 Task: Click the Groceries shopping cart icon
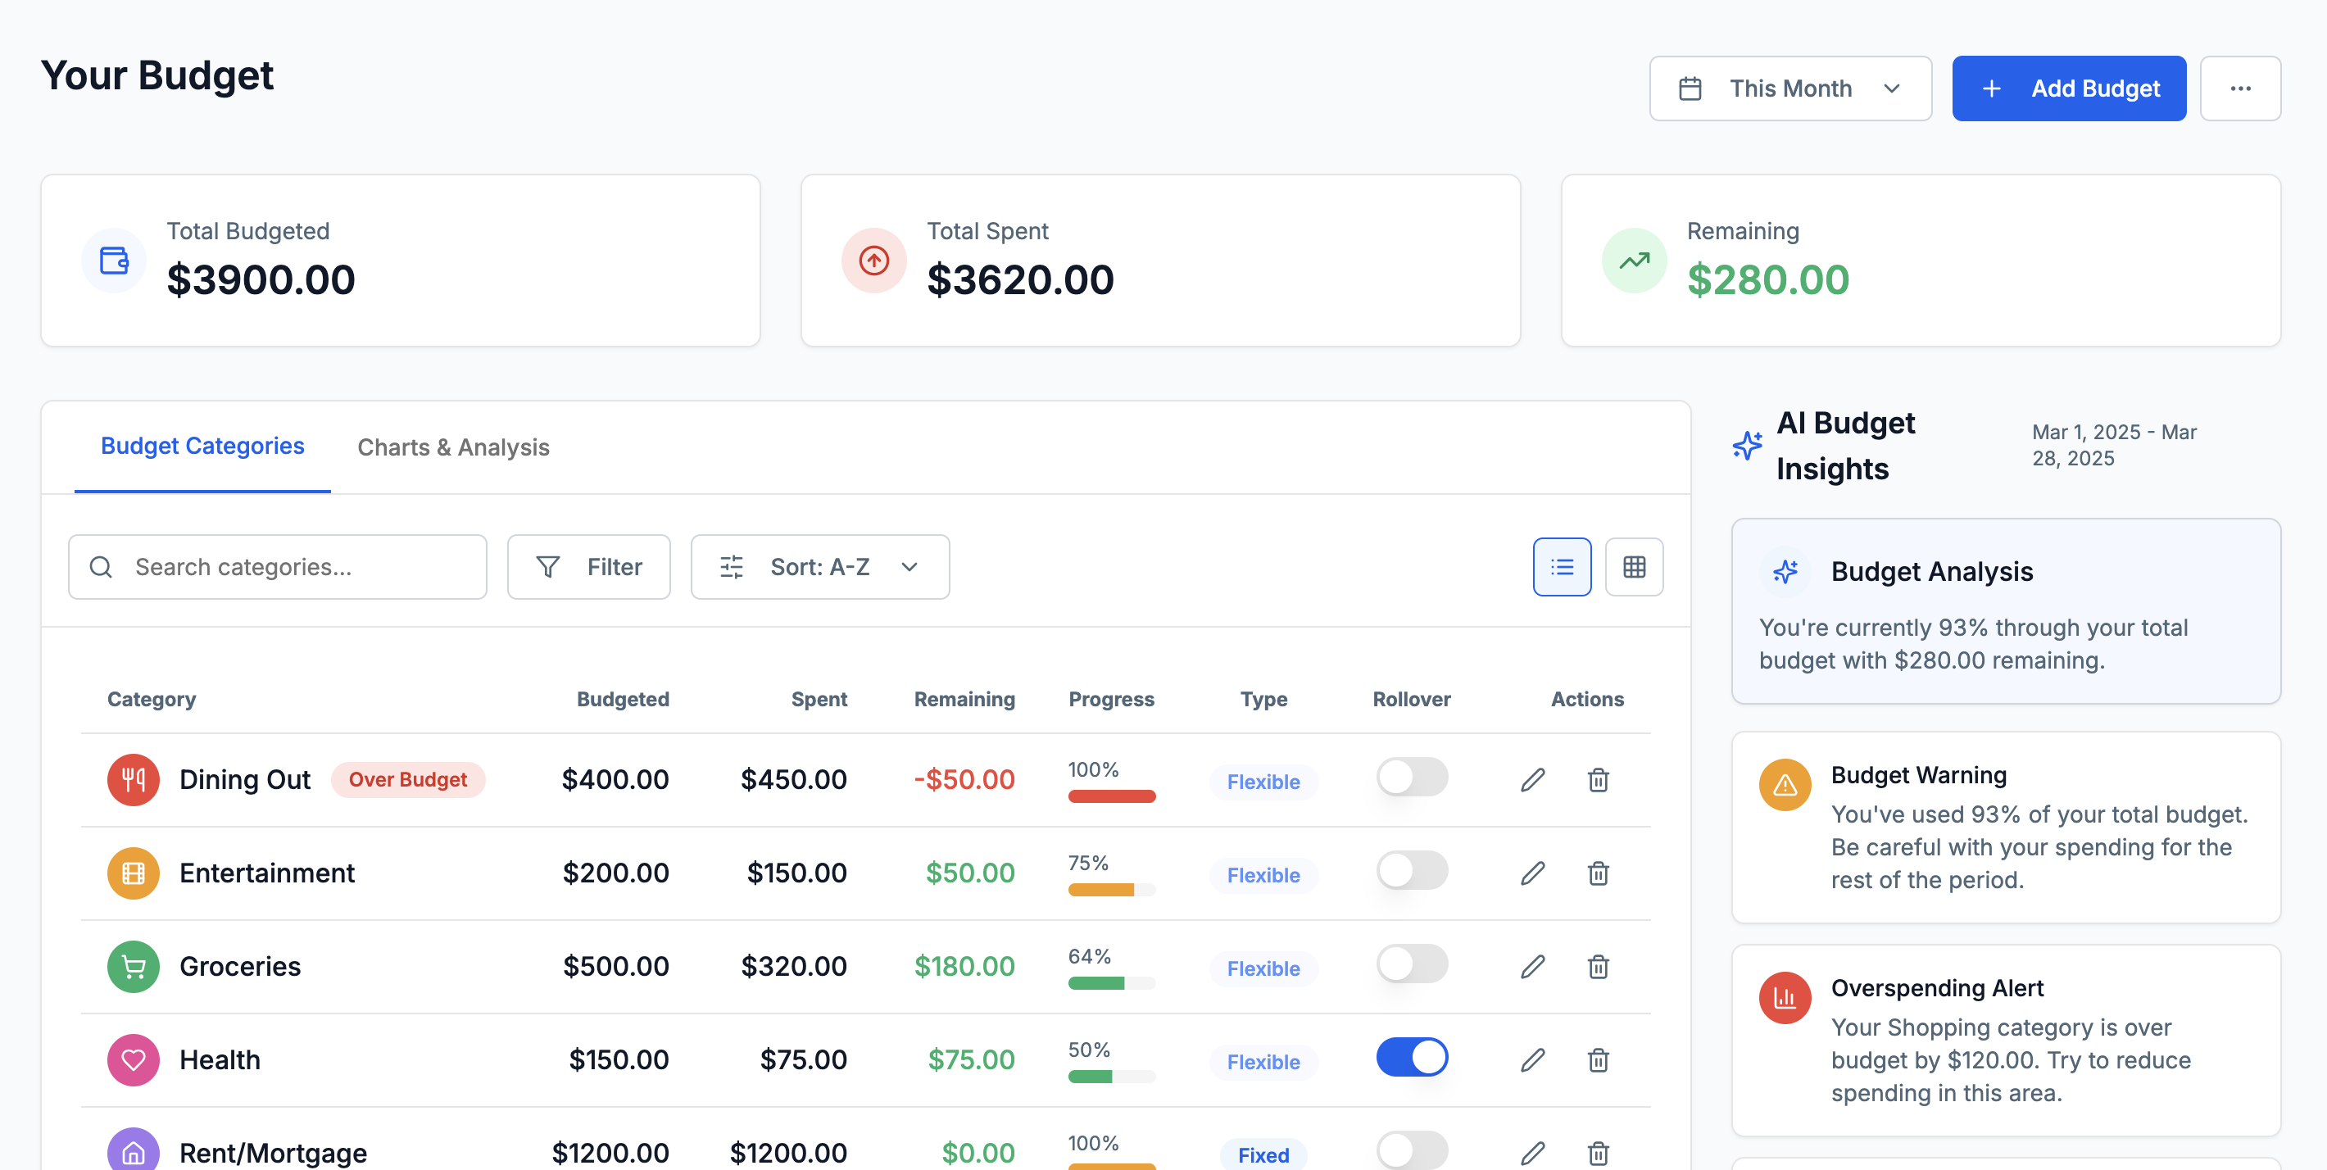[132, 966]
